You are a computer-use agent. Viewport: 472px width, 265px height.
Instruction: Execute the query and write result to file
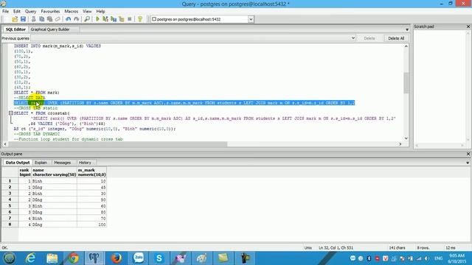pyautogui.click(x=114, y=19)
